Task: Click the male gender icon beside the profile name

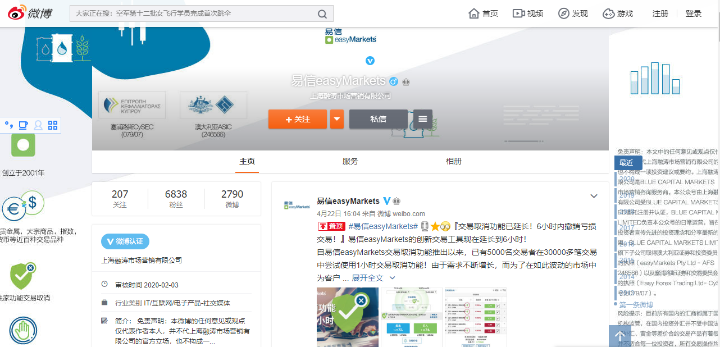Action: [x=394, y=81]
